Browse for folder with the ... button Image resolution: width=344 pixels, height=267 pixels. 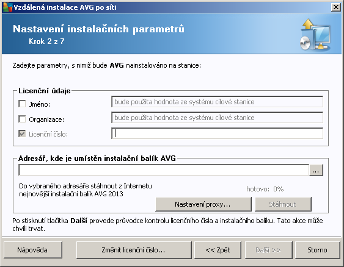tap(316, 170)
